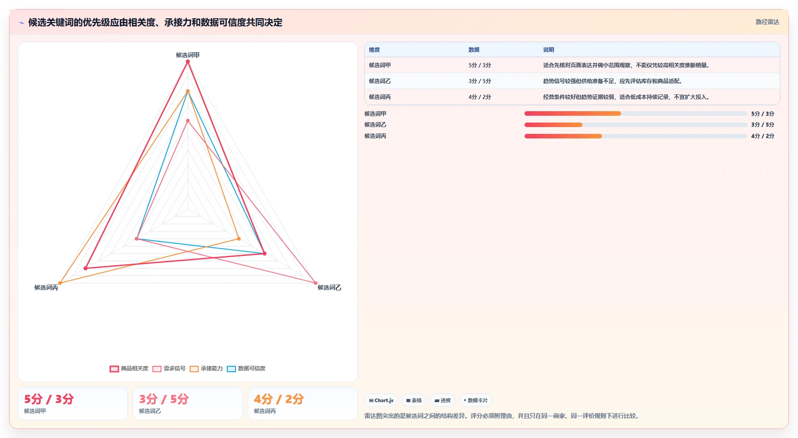Click the Chart.js tag chip
This screenshot has width=798, height=438.
[x=381, y=400]
